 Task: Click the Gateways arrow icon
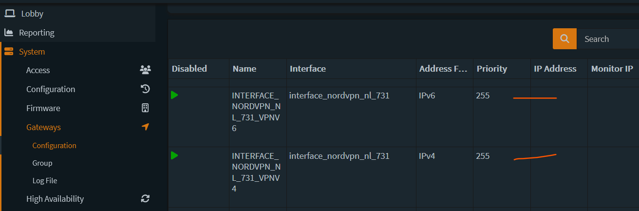tap(145, 127)
